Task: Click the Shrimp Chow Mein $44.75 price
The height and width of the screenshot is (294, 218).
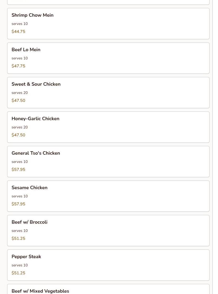Action: coord(18,32)
